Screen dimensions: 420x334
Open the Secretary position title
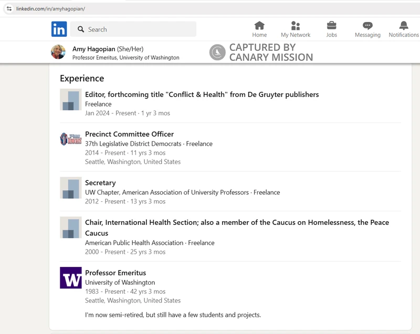(100, 183)
